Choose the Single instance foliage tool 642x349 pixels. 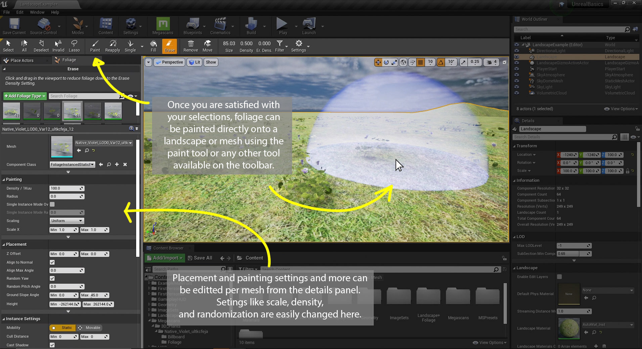130,46
